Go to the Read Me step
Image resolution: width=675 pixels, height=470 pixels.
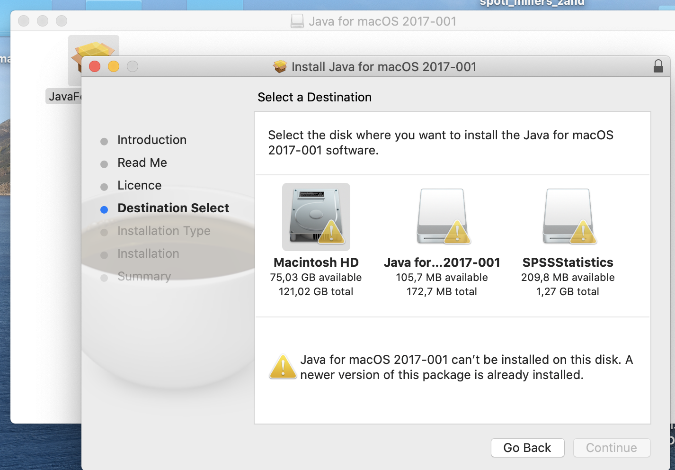(142, 163)
